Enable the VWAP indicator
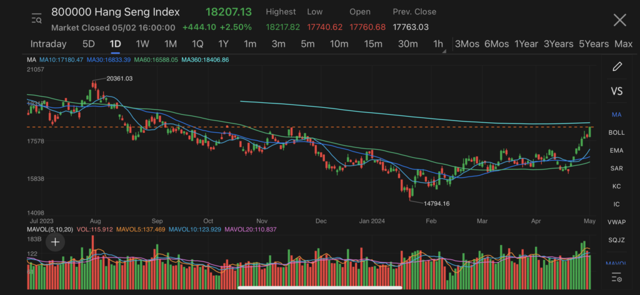 [x=616, y=222]
